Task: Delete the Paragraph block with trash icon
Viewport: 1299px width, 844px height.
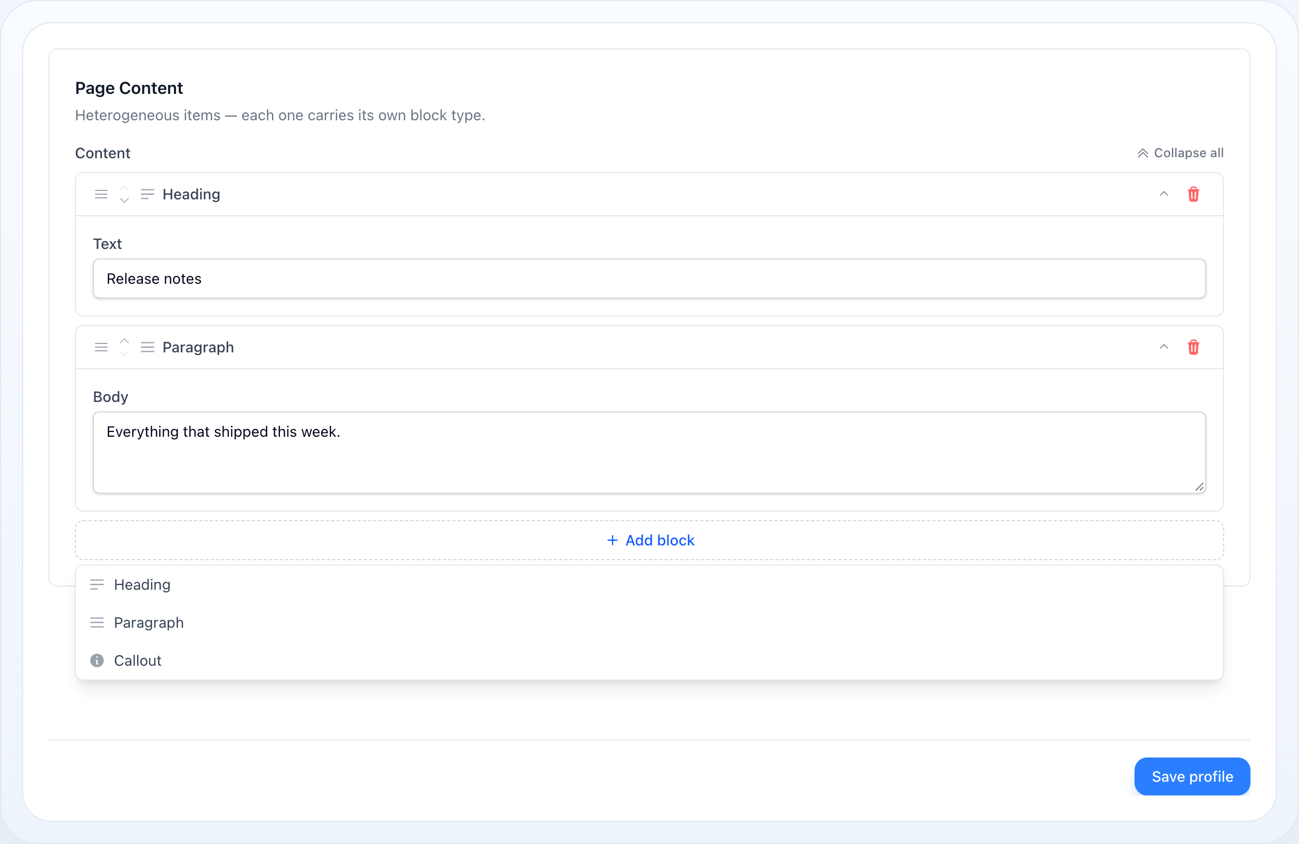Action: 1193,348
